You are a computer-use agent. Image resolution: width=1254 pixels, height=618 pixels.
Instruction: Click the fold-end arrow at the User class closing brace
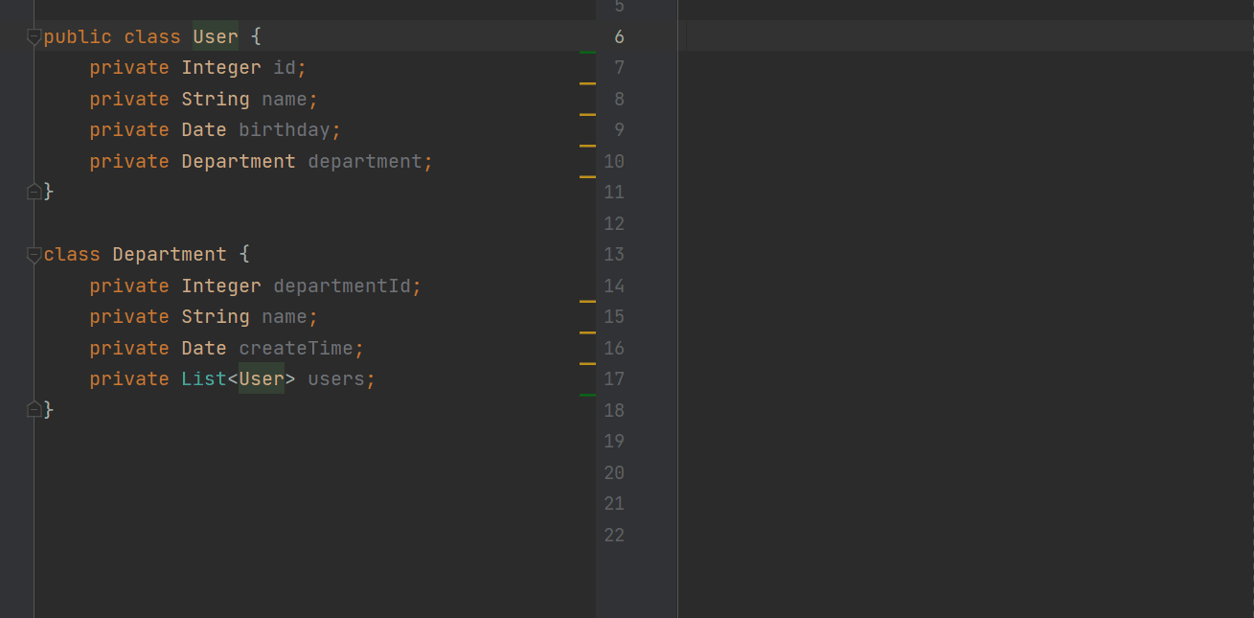pos(34,191)
